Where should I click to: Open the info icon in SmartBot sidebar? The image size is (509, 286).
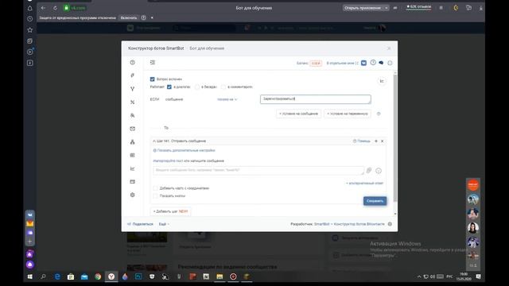[133, 62]
